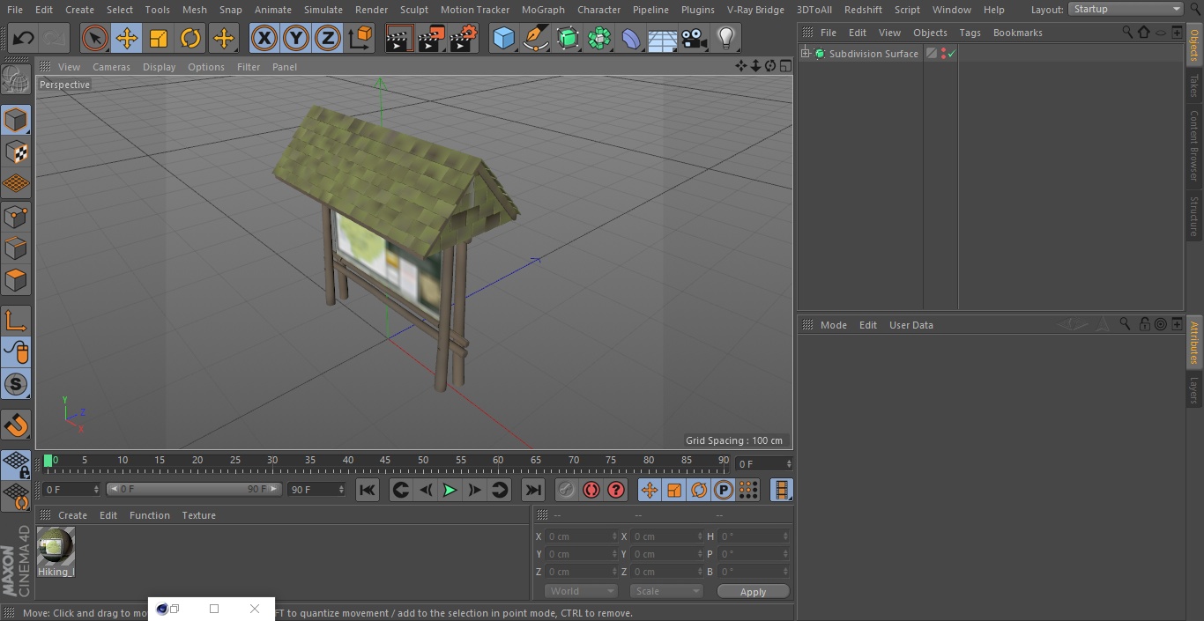Screen dimensions: 1204x621
Task: Toggle the viewport maximize icon
Action: coord(785,66)
